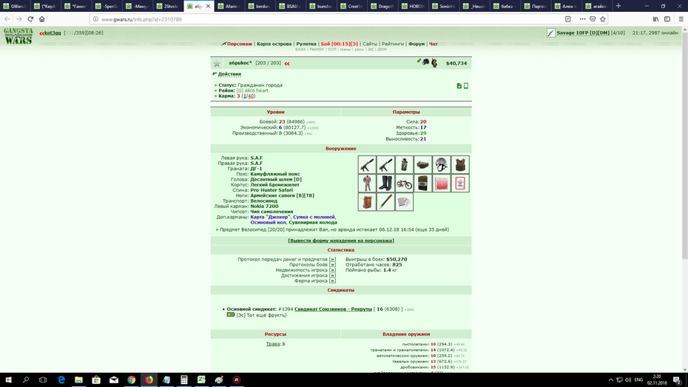Image resolution: width=688 pixels, height=387 pixels.
Task: Click the Savage 10FP [D][DM] link
Action: (x=583, y=33)
